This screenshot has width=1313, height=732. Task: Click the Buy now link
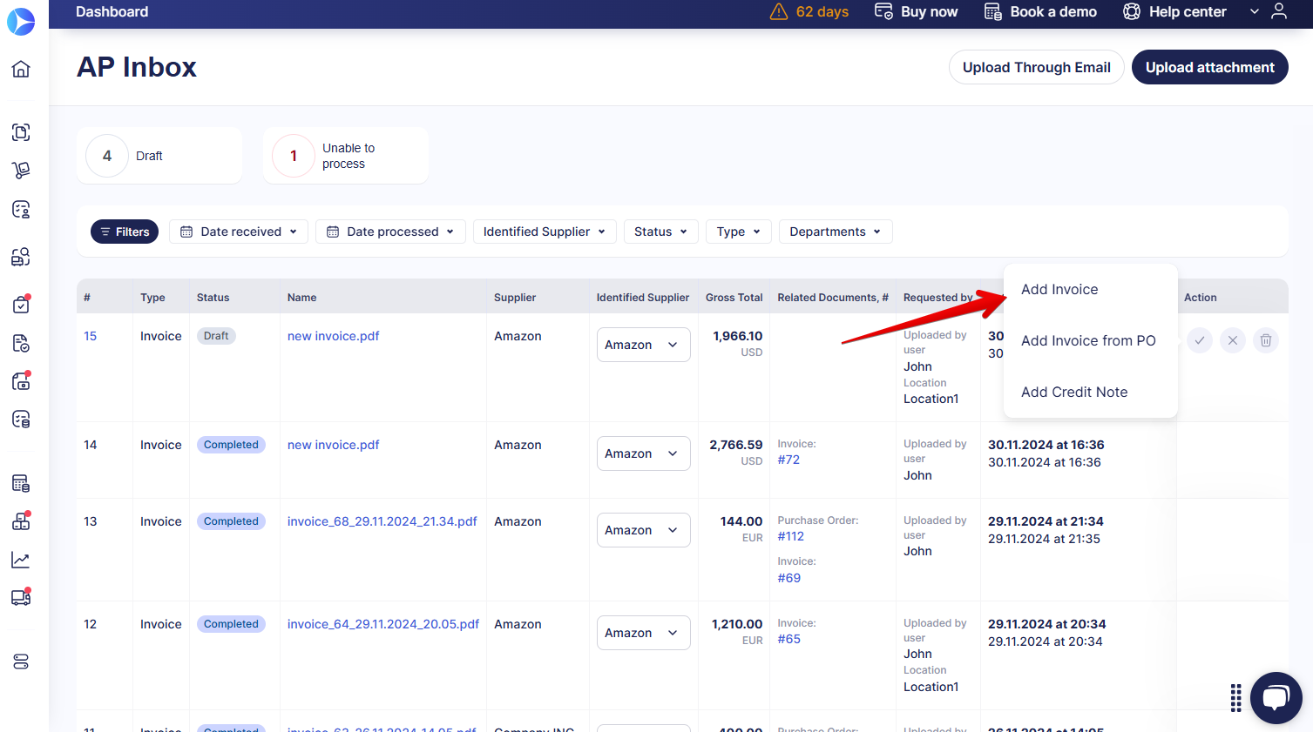coord(917,11)
